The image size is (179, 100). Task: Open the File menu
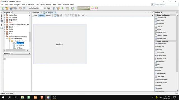point(2,4)
